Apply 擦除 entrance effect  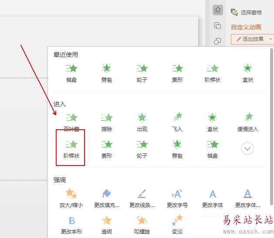[x=107, y=122]
